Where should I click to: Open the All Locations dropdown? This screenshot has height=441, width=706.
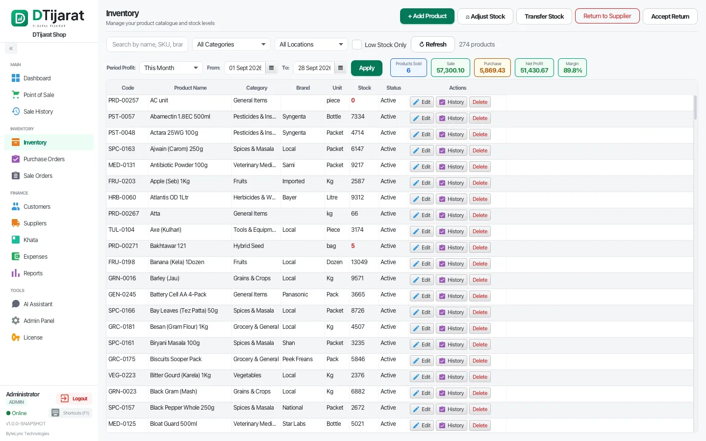coord(311,45)
